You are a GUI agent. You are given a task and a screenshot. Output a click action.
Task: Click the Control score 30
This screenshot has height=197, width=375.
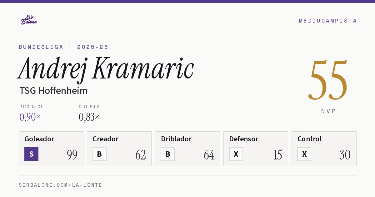pos(345,155)
